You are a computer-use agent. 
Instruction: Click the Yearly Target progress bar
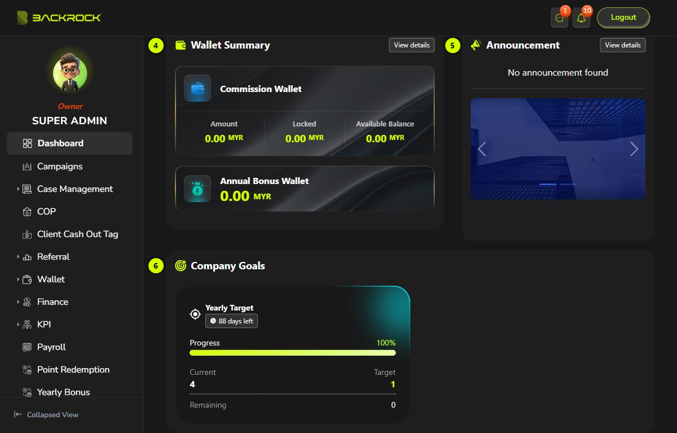(x=293, y=353)
